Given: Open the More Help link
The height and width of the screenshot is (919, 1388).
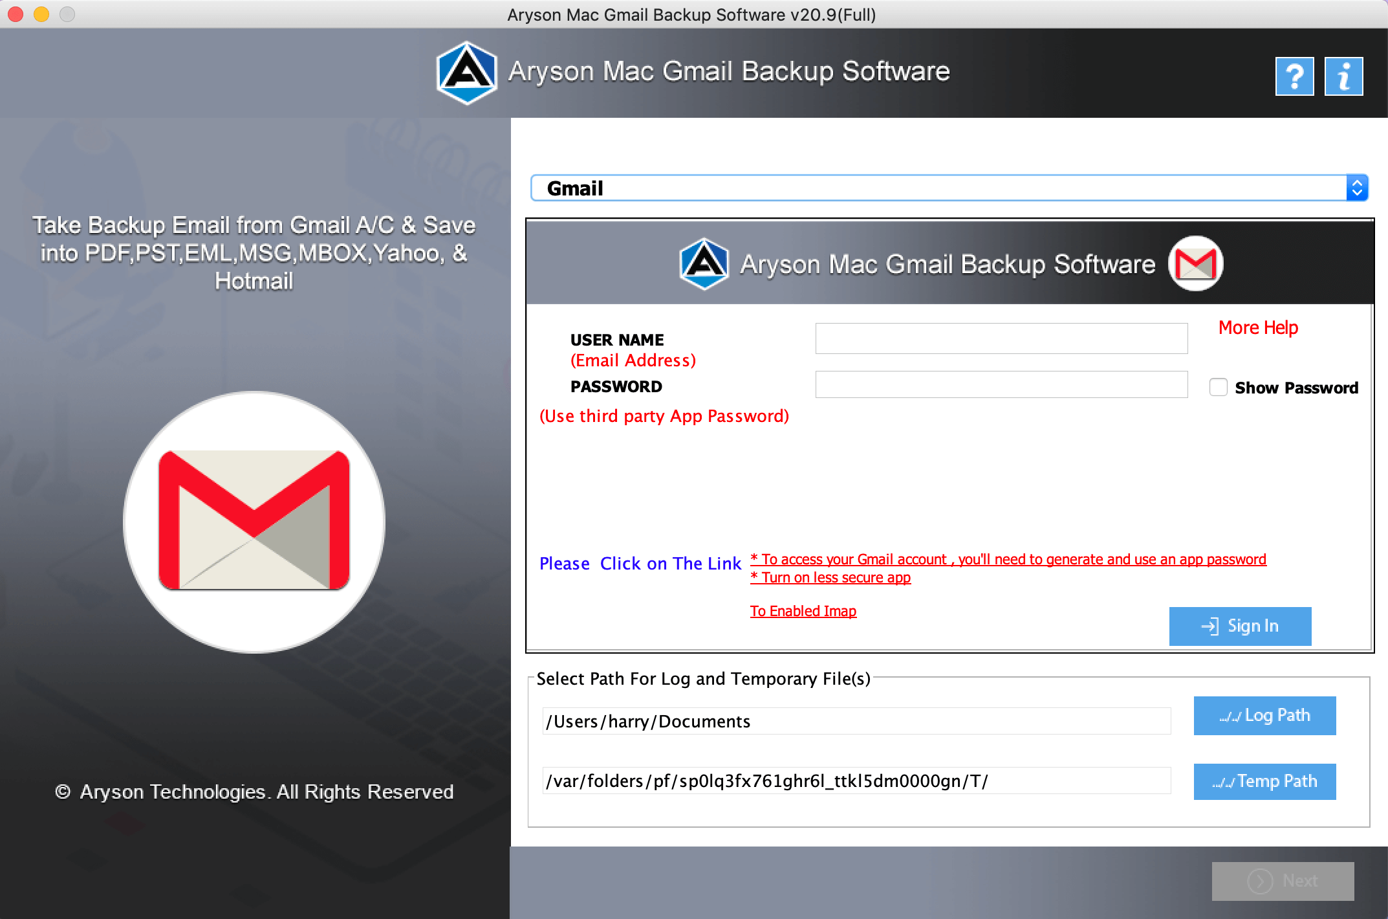Looking at the screenshot, I should tap(1258, 327).
